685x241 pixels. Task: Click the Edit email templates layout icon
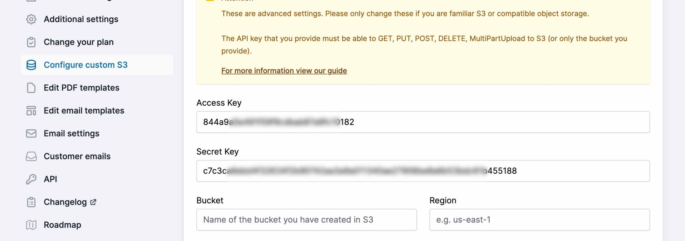coord(31,110)
